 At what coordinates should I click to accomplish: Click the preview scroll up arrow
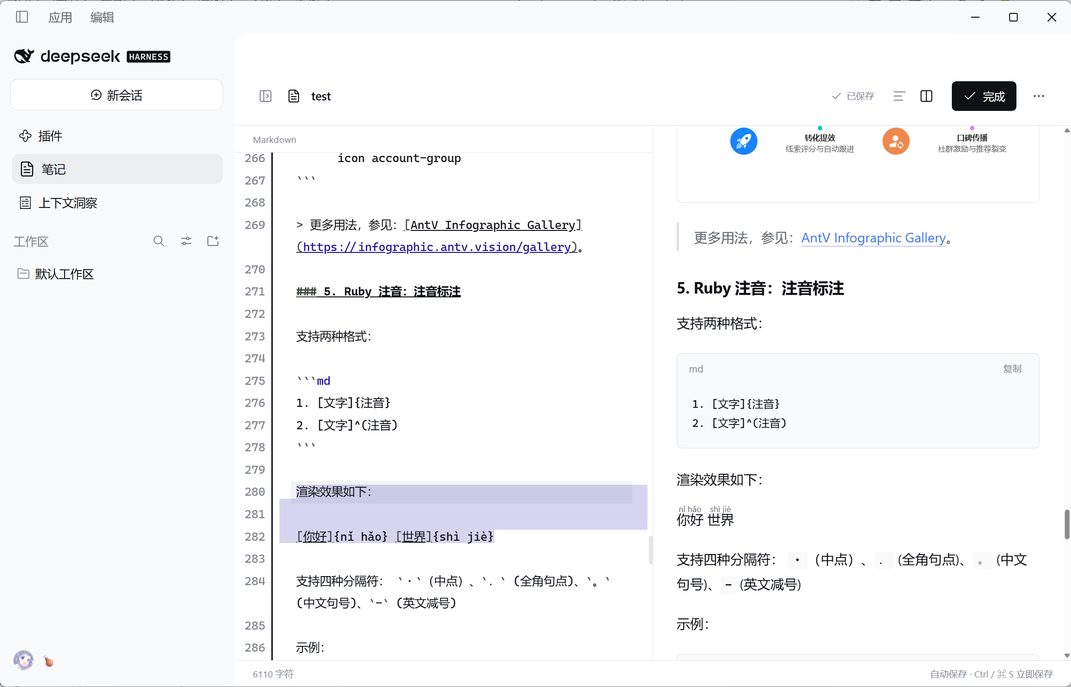(x=1067, y=130)
